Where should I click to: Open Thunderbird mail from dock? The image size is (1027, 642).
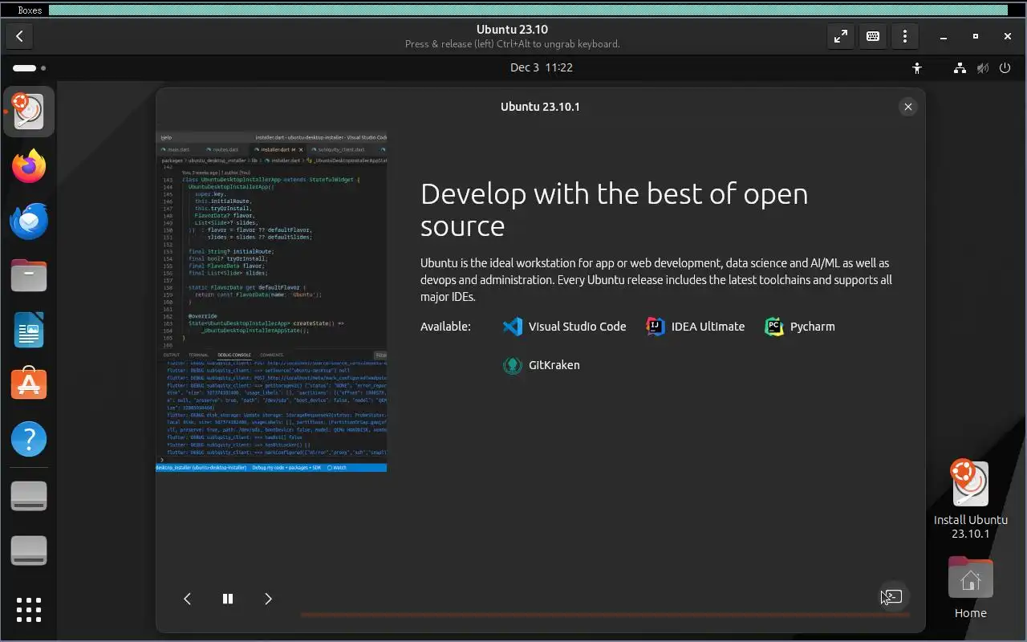click(x=29, y=221)
